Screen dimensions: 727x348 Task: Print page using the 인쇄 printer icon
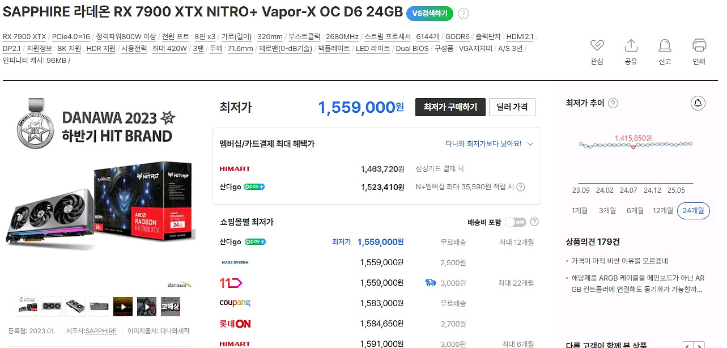tap(699, 45)
